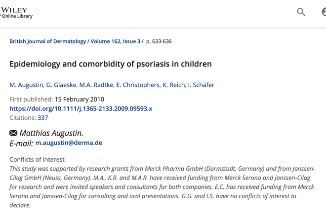326x217 pixels.
Task: Click the conflicts of interest paragraph
Action: pyautogui.click(x=162, y=187)
